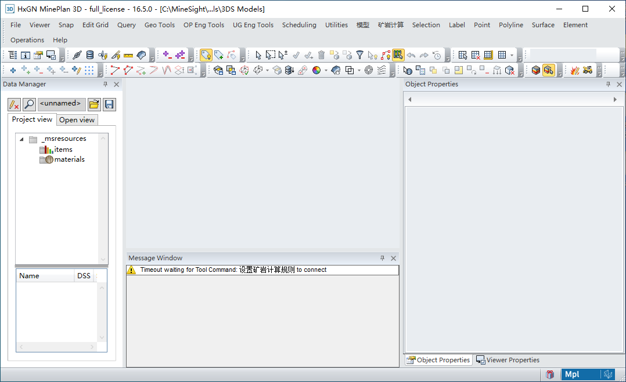626x382 pixels.
Task: Click the floppy disk save icon
Action: tap(109, 104)
